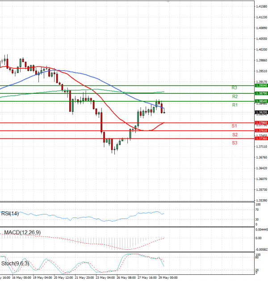Click the RSI scale value 70
This screenshot has height=281, width=268.
257,210
